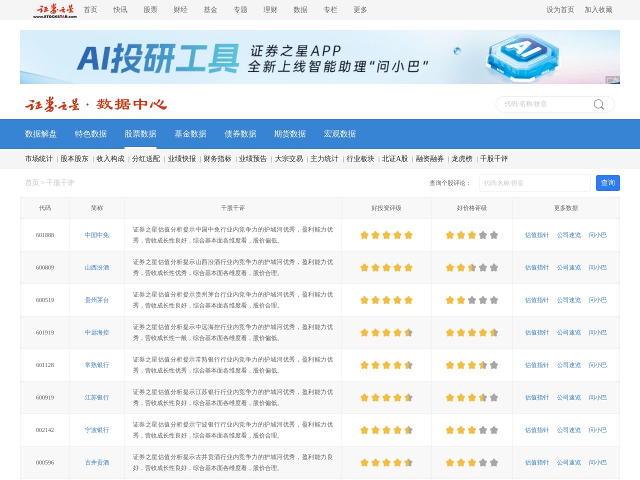Switch to the 基金数据 tab
The height and width of the screenshot is (480, 640).
190,134
